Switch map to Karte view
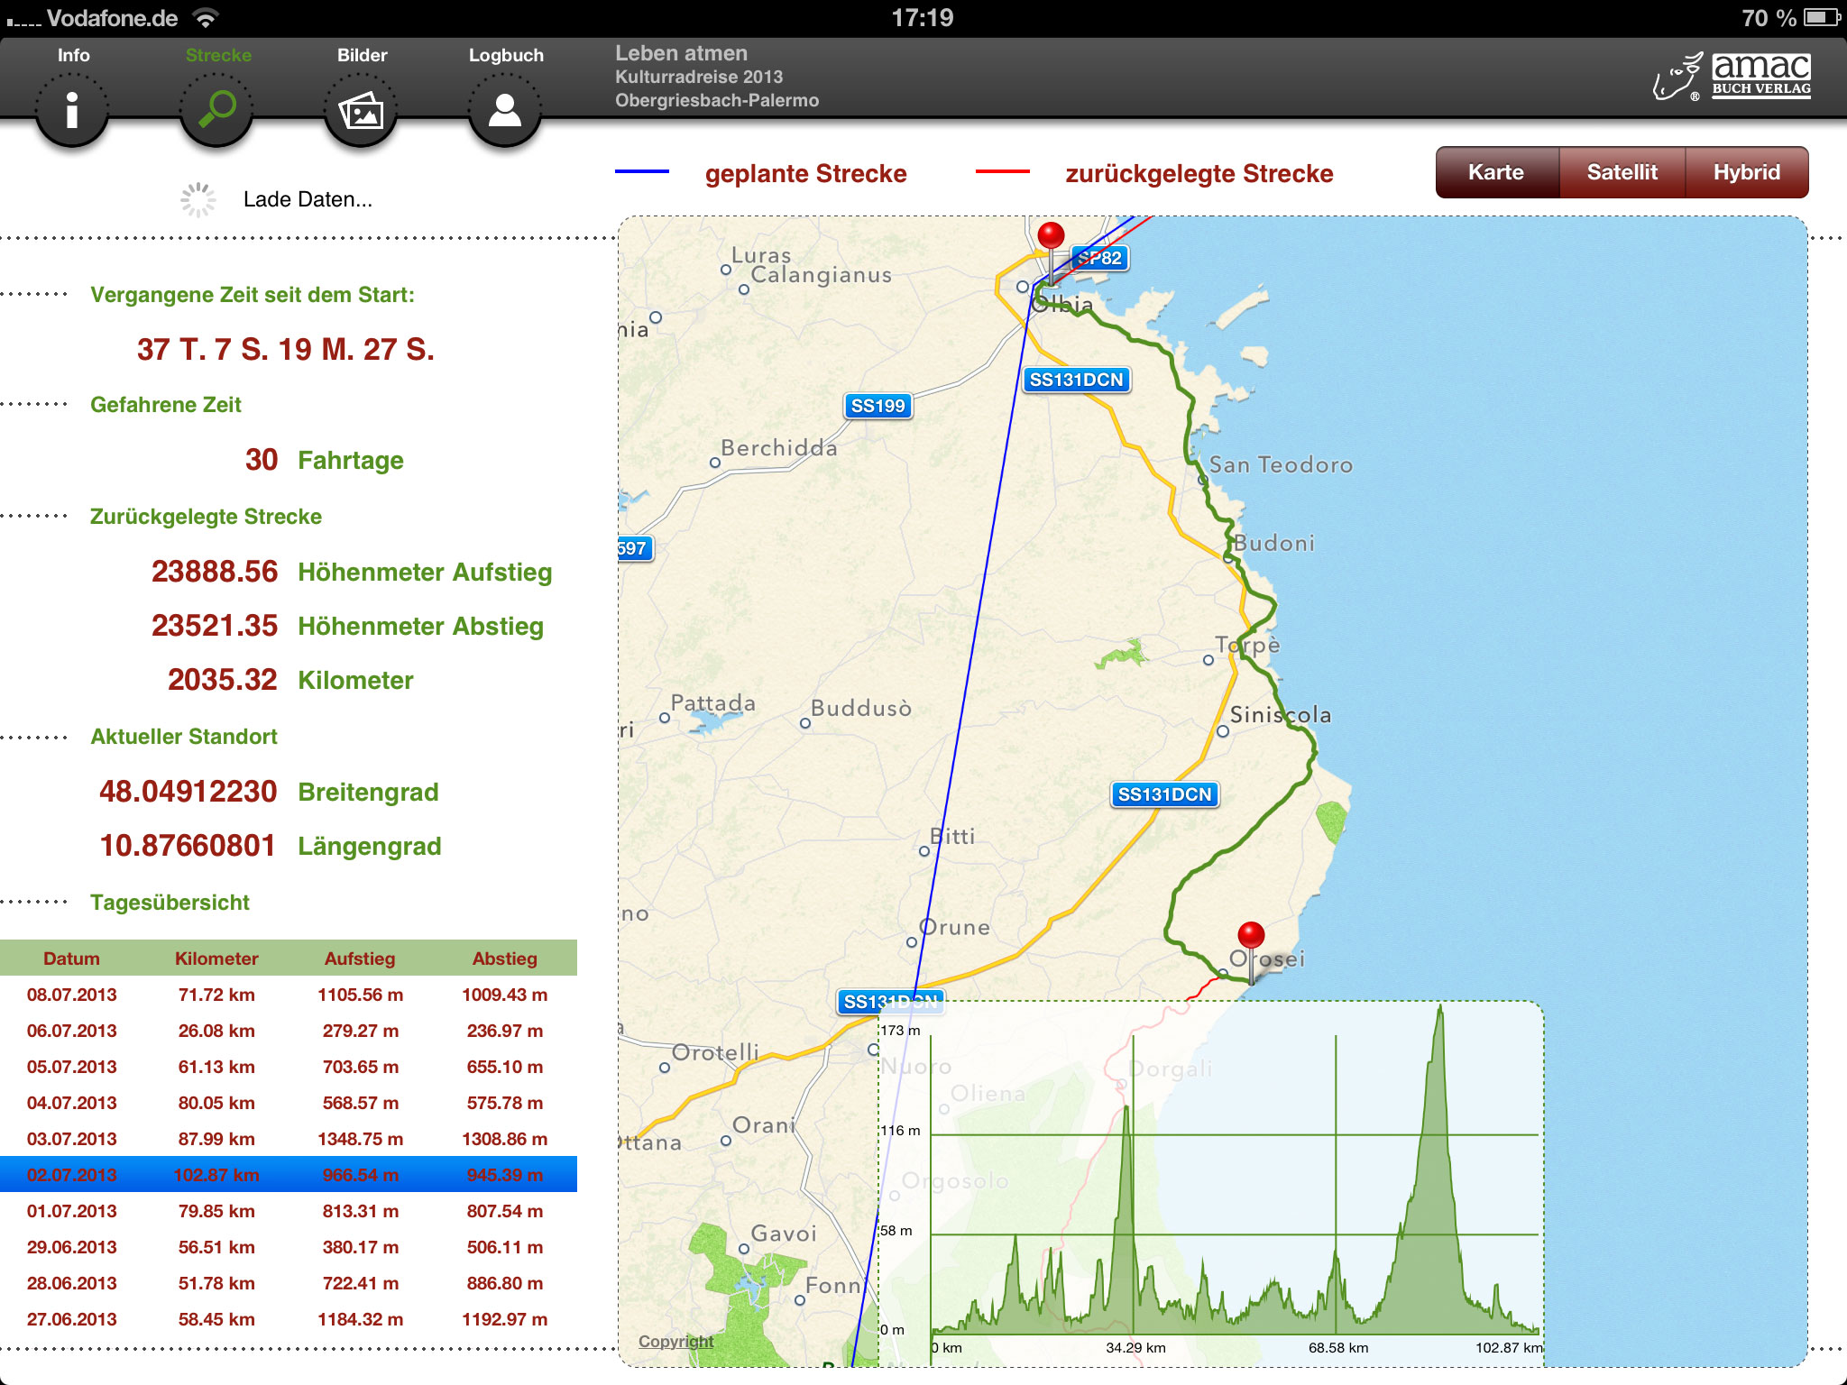Image resolution: width=1847 pixels, height=1385 pixels. coord(1497,172)
